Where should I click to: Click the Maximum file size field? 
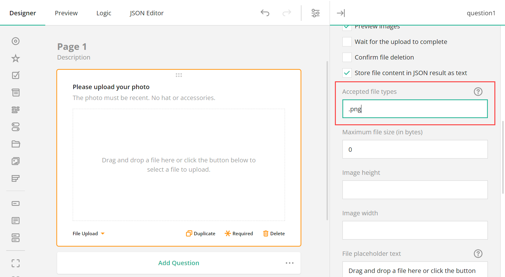(415, 149)
